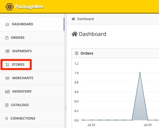Go to the MERCHANTS section
Screen dimensions: 159x128
point(32,78)
